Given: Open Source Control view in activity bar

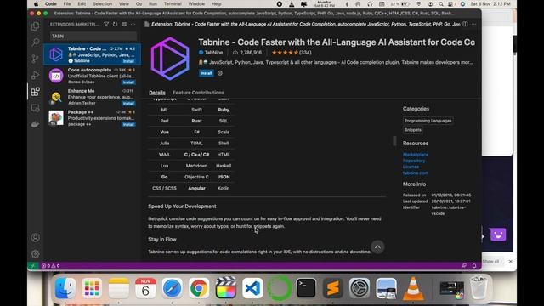Looking at the screenshot, I should coord(35,59).
